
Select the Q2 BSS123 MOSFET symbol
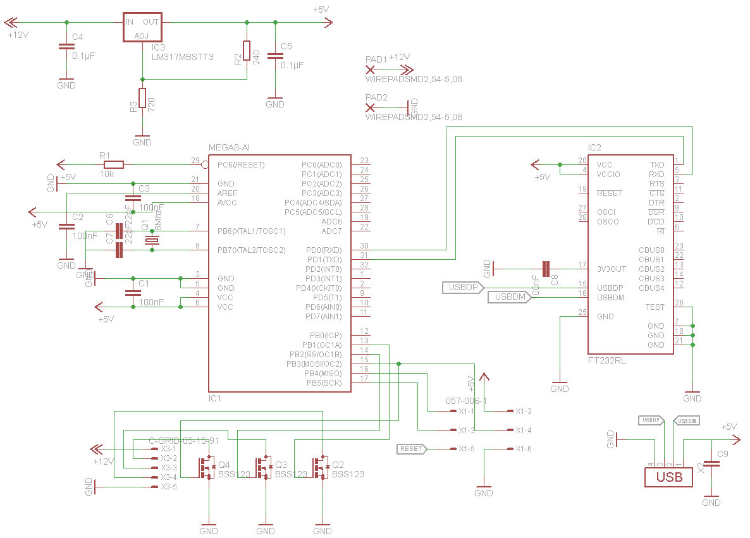[321, 467]
